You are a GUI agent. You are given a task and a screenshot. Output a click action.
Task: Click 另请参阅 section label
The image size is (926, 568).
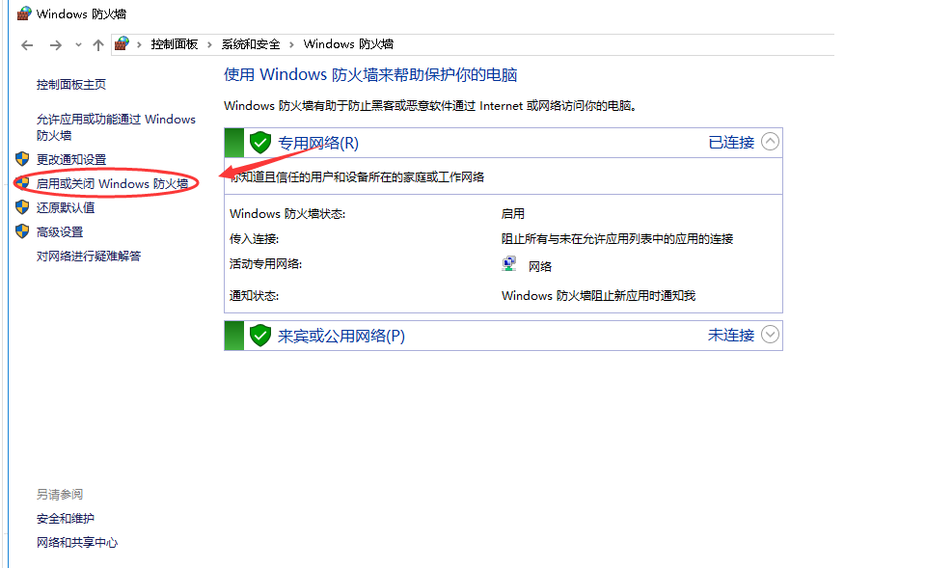coord(60,494)
